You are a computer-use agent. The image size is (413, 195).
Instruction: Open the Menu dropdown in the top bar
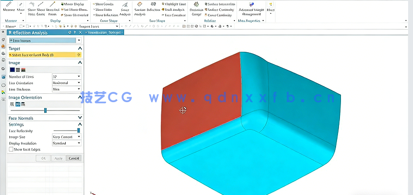[11, 26]
